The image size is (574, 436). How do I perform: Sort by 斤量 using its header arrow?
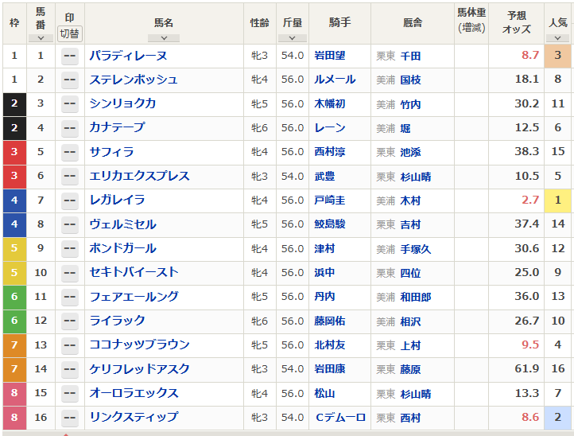[x=292, y=37]
